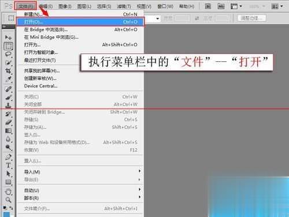
Task: Choose 打开(O) from File menu
Action: [x=80, y=22]
